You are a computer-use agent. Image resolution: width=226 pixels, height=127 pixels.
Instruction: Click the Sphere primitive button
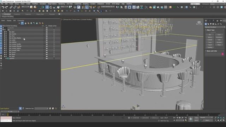(210, 37)
